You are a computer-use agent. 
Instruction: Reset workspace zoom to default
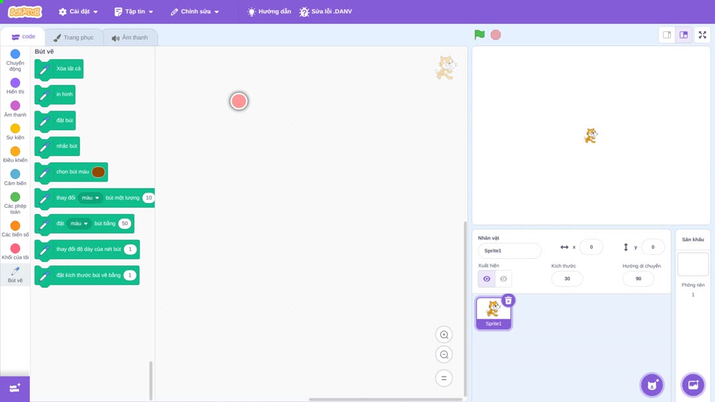(x=444, y=379)
